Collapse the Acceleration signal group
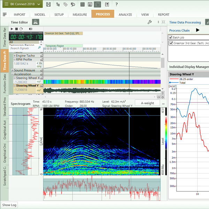 click(x=13, y=74)
